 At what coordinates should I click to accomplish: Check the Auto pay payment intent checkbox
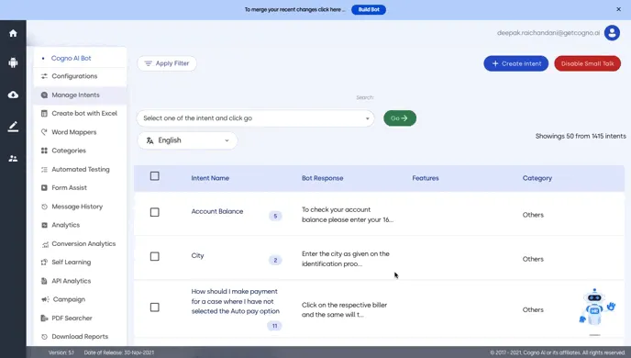pos(154,308)
